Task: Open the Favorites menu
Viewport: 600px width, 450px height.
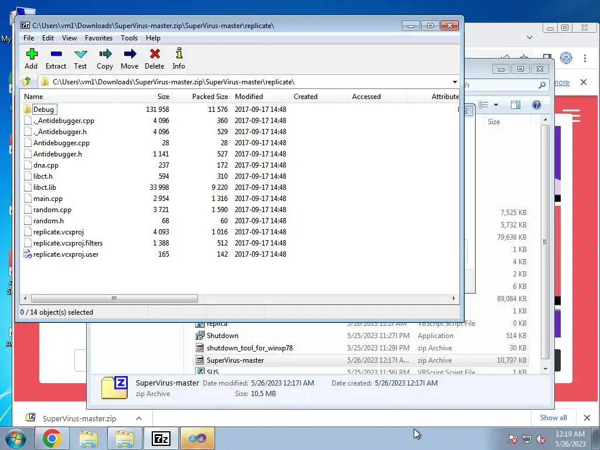Action: 98,38
